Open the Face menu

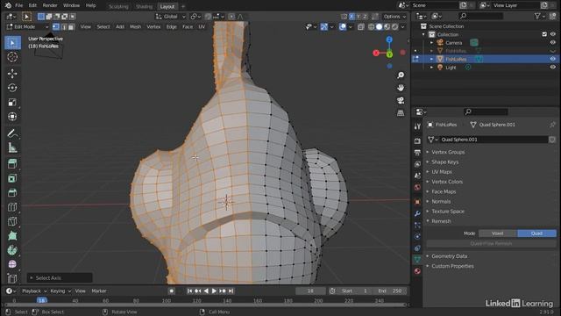tap(188, 27)
